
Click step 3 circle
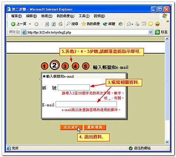pos(65,66)
